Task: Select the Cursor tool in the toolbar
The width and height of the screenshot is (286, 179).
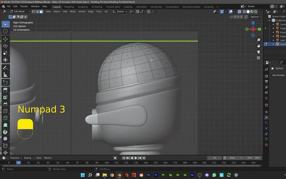Action: 5,31
